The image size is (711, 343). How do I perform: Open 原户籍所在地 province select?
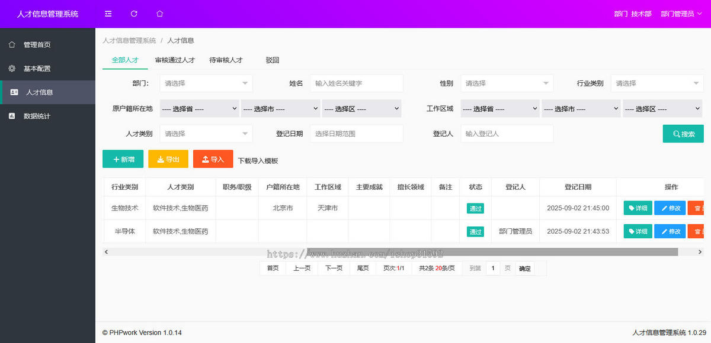[199, 109]
